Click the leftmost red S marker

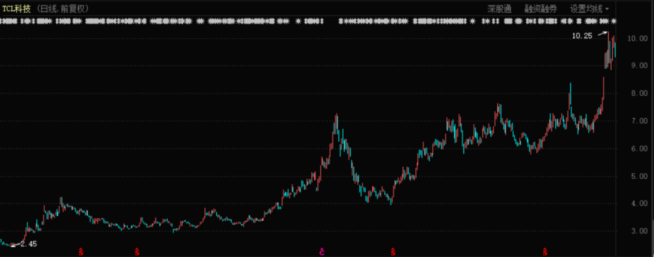(x=81, y=250)
